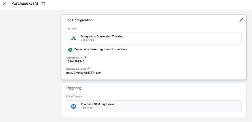Click the Google Ads subtitle text
The height and width of the screenshot is (122, 252).
coord(87,40)
